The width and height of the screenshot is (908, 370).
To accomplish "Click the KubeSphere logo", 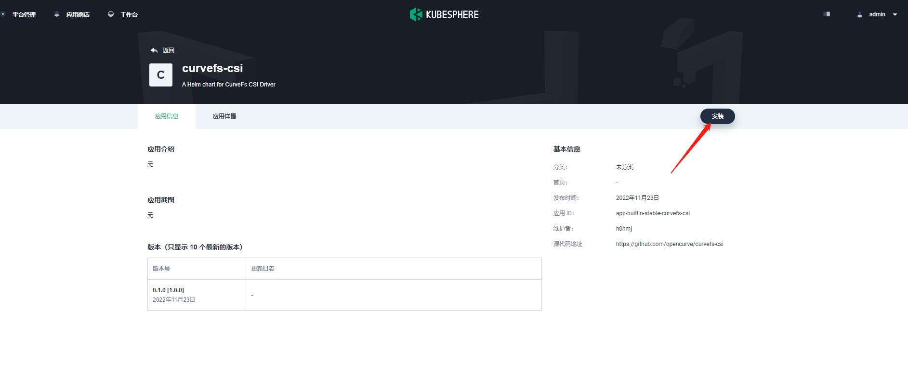I will 444,14.
